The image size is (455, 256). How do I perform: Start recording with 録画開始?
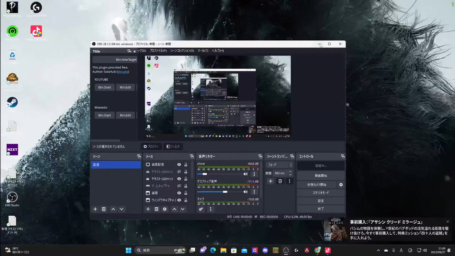[321, 175]
